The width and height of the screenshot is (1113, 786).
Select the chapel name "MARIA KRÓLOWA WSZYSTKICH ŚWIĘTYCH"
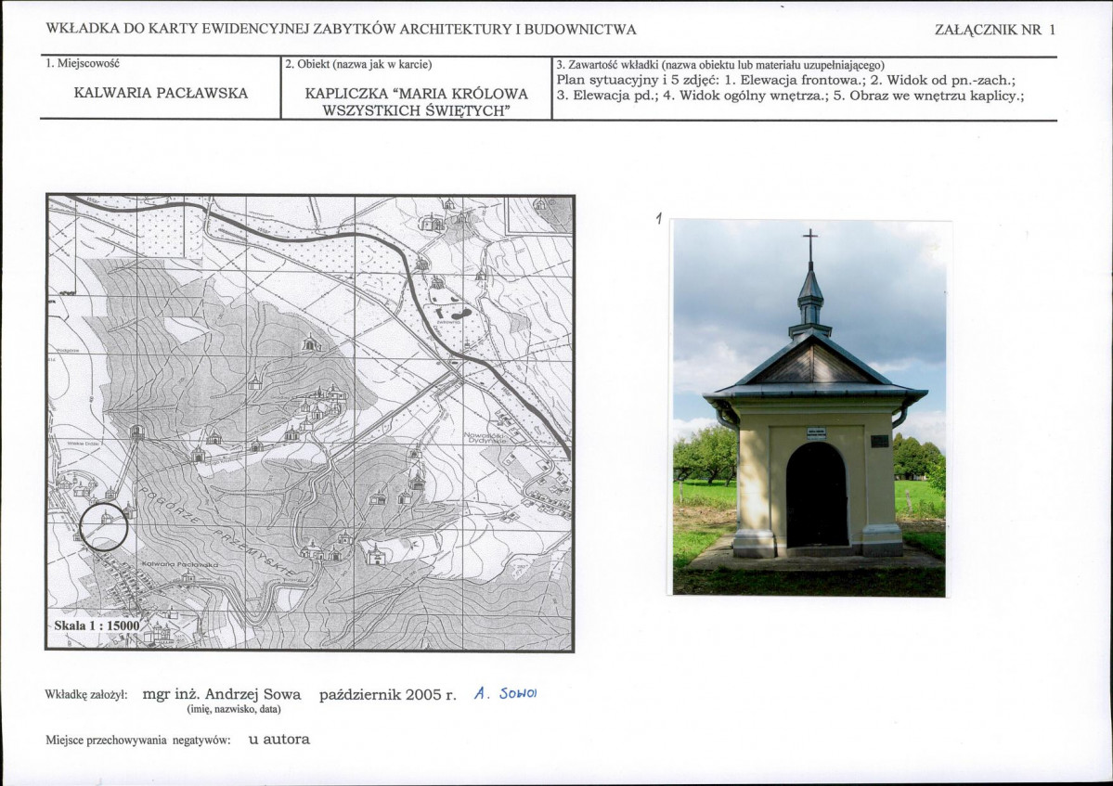pos(416,102)
